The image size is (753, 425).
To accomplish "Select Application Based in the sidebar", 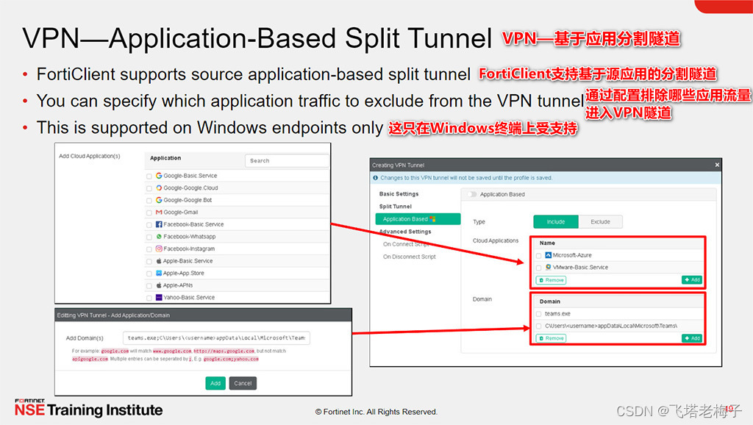I will (x=418, y=219).
